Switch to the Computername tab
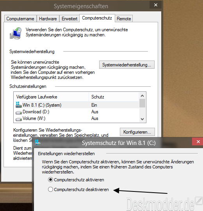 click(x=20, y=19)
